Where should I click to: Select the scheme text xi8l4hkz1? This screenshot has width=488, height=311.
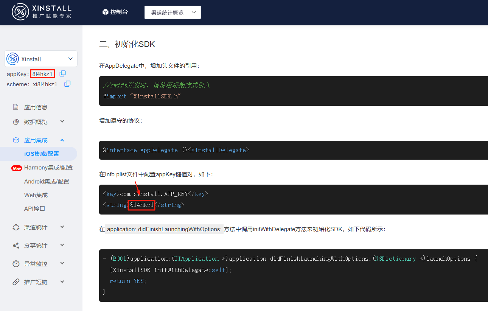click(45, 84)
